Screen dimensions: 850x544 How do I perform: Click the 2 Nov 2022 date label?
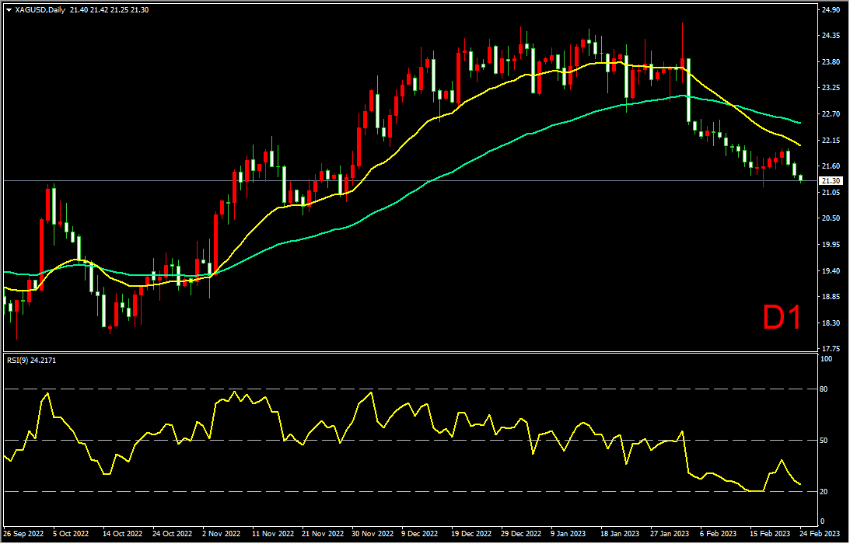(x=222, y=534)
